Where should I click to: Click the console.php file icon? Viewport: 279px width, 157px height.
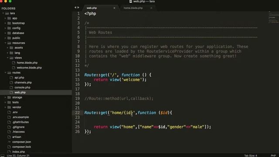11,87
